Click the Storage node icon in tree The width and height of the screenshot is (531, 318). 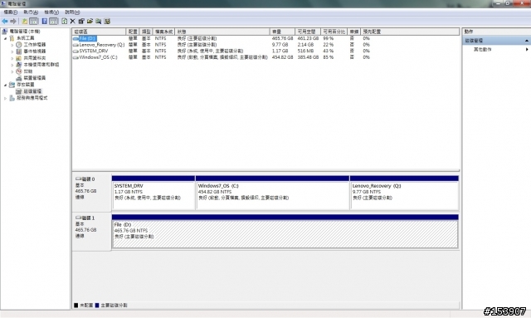(12, 85)
